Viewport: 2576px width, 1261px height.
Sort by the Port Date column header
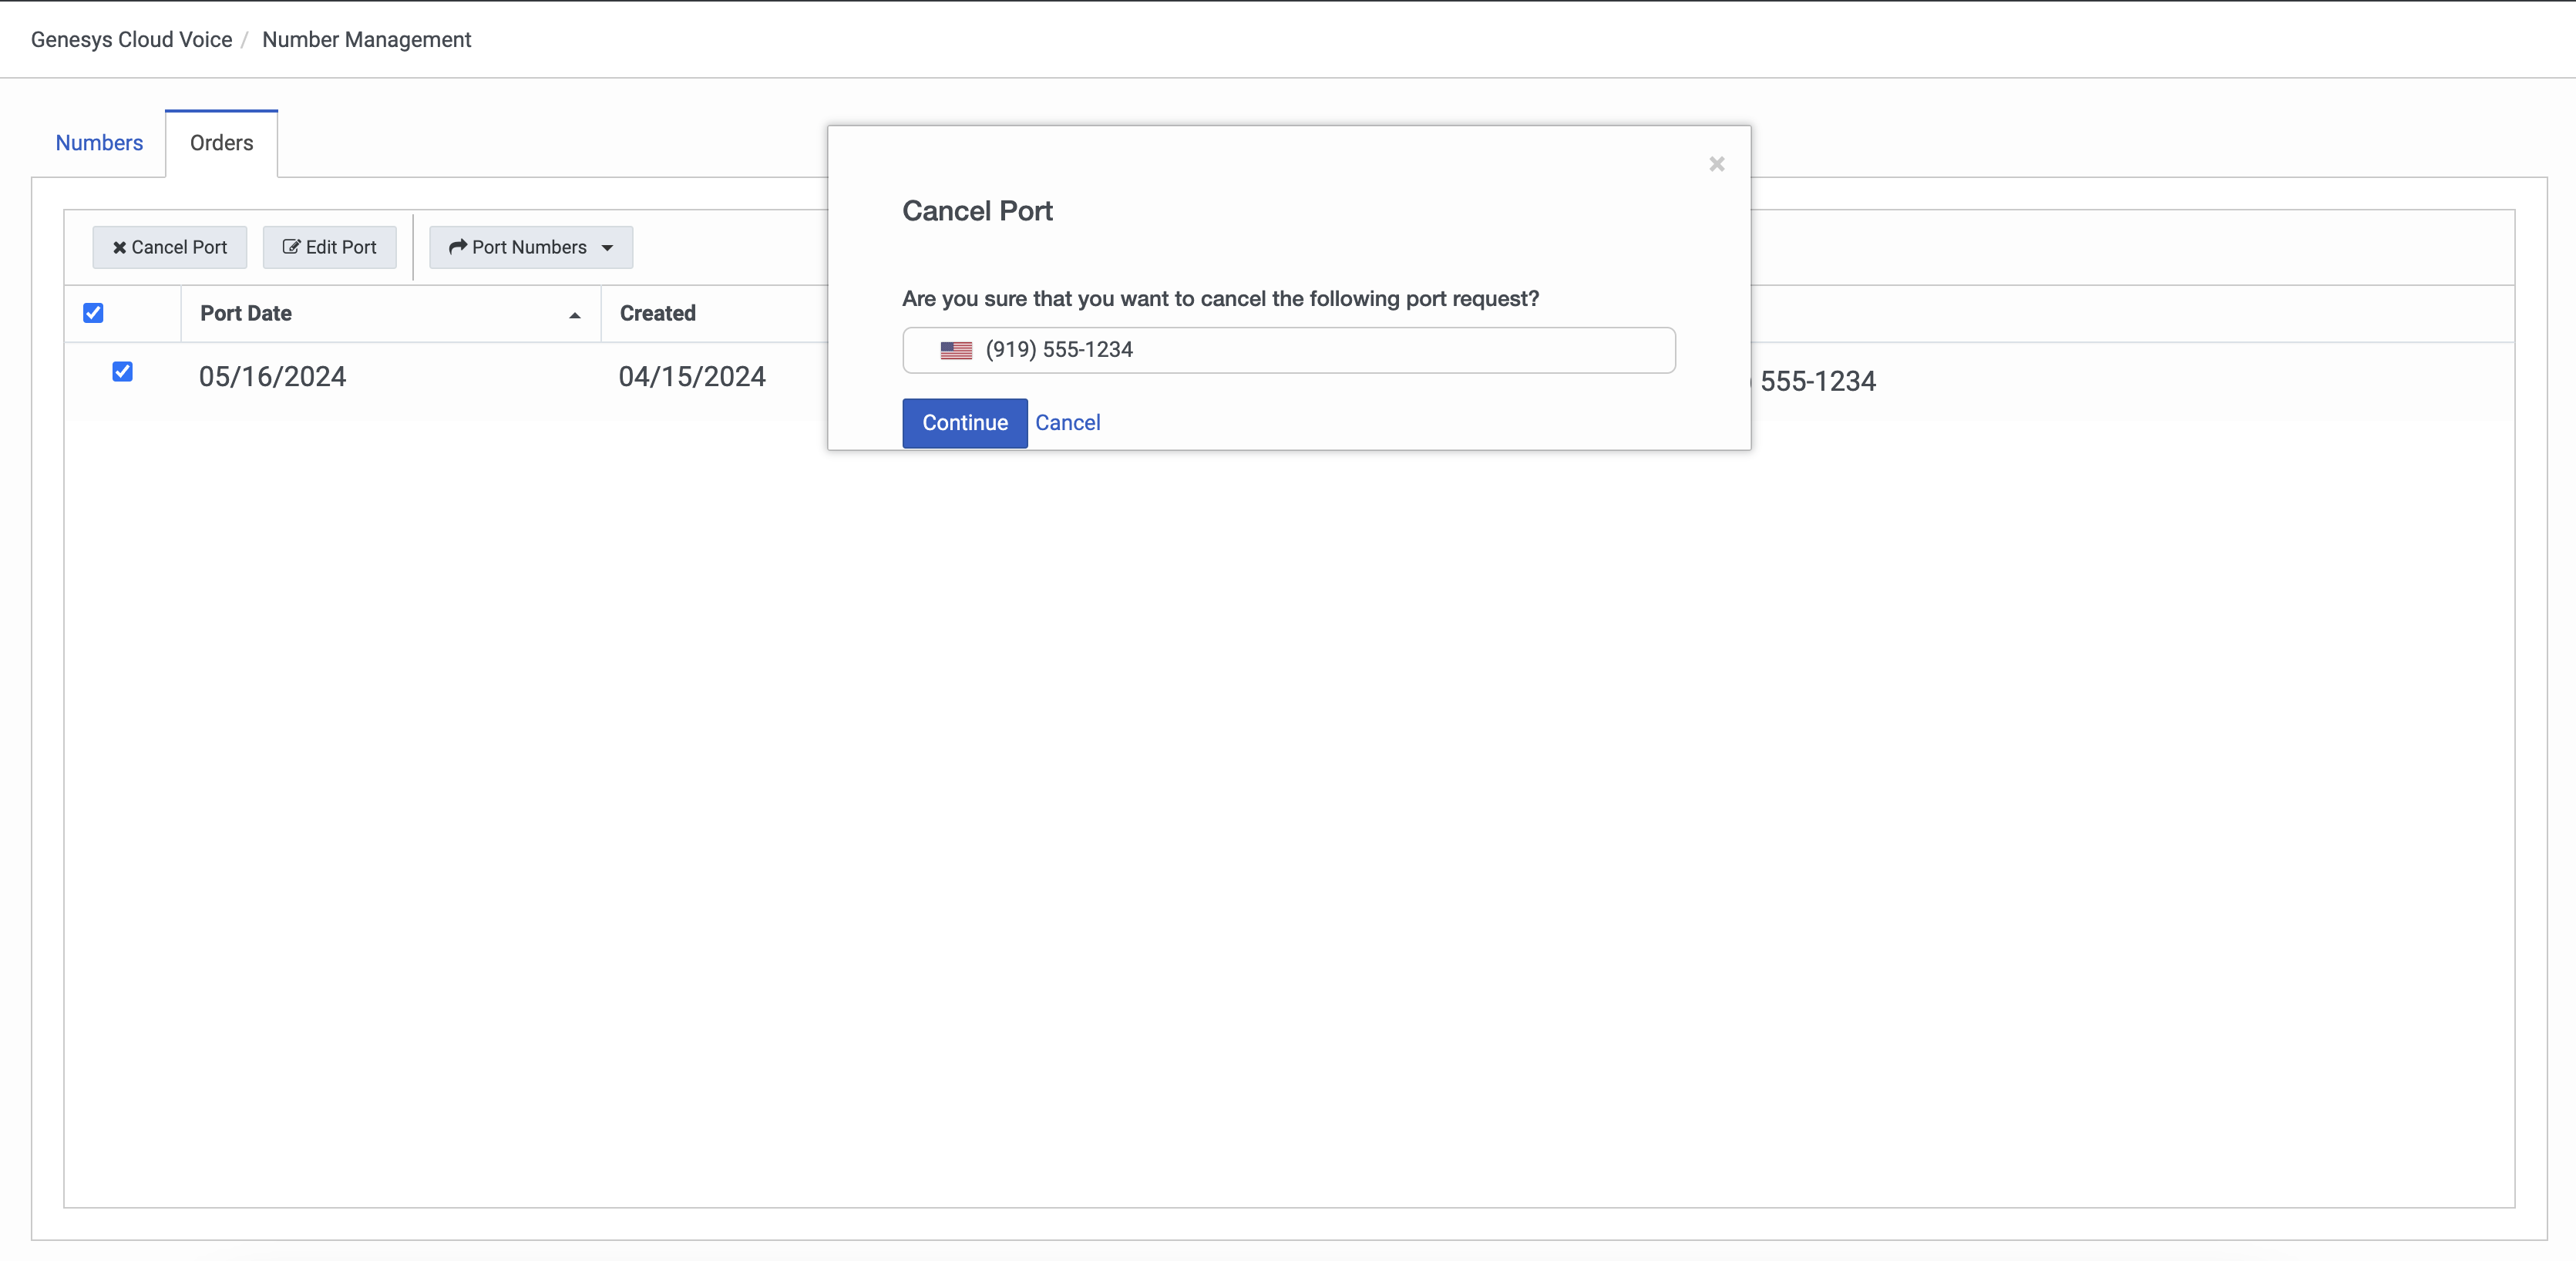tap(246, 313)
